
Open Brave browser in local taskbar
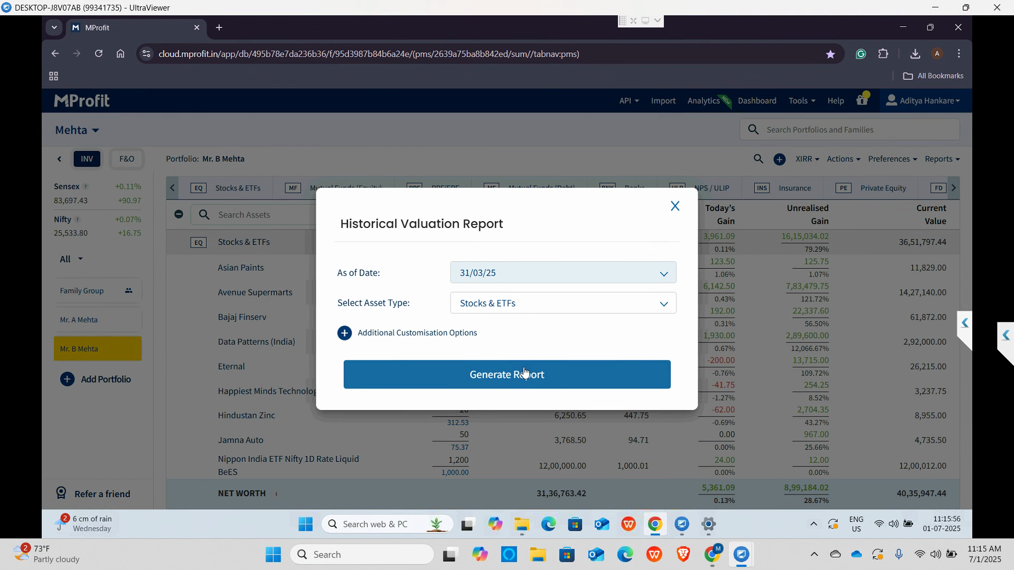coord(683,555)
